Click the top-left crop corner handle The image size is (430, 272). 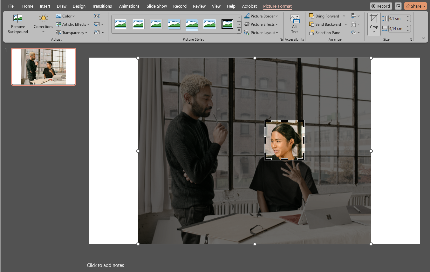[266, 121]
